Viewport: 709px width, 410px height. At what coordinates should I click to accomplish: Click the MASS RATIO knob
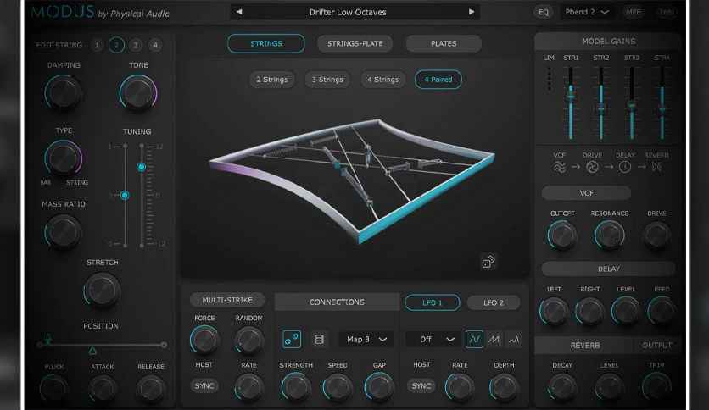coord(63,232)
